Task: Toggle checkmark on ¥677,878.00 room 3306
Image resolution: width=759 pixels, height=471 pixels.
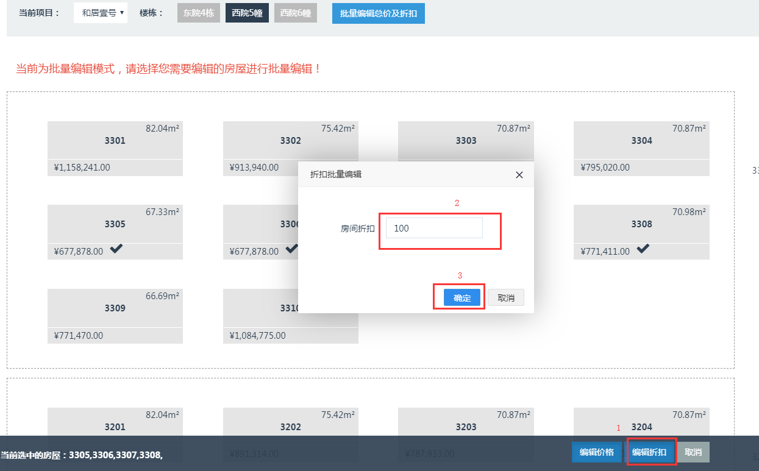Action: point(292,248)
